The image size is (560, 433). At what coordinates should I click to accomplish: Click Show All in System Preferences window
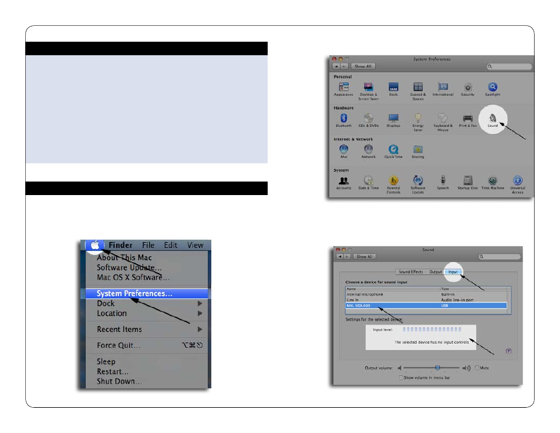(363, 66)
